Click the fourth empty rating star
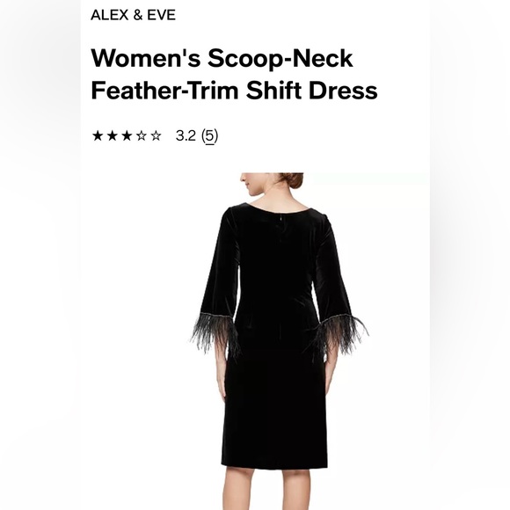 pos(142,135)
